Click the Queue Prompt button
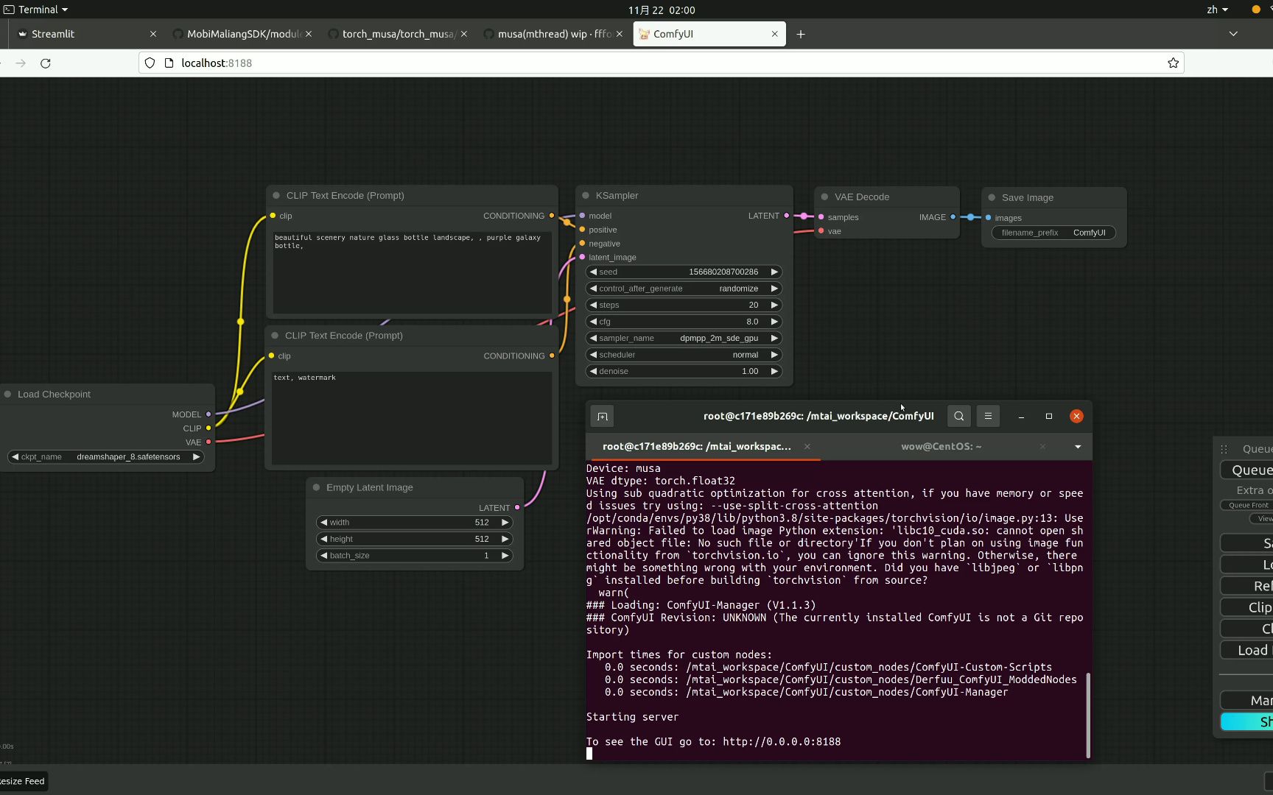The height and width of the screenshot is (795, 1273). 1251,470
